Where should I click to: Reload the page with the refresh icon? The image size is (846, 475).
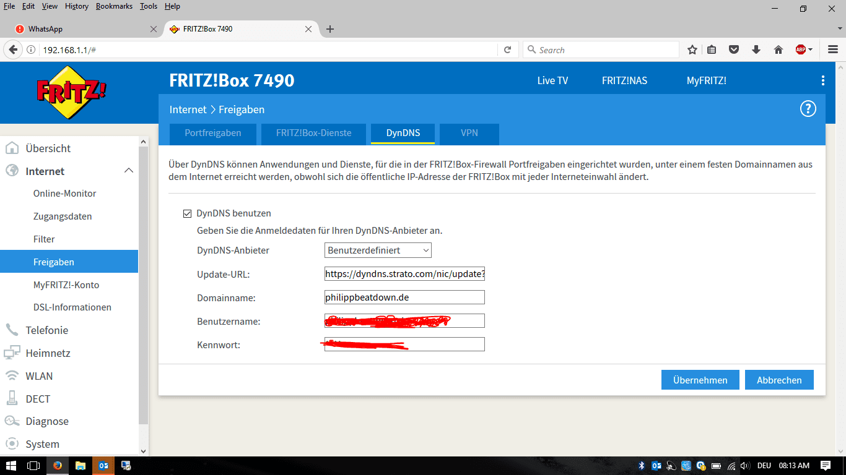(x=508, y=50)
